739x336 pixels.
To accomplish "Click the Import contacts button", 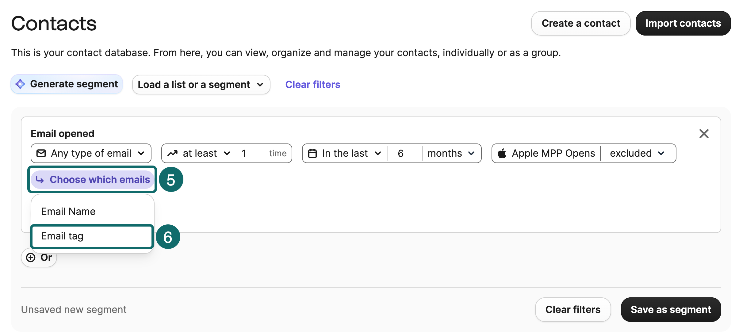I will [x=683, y=23].
